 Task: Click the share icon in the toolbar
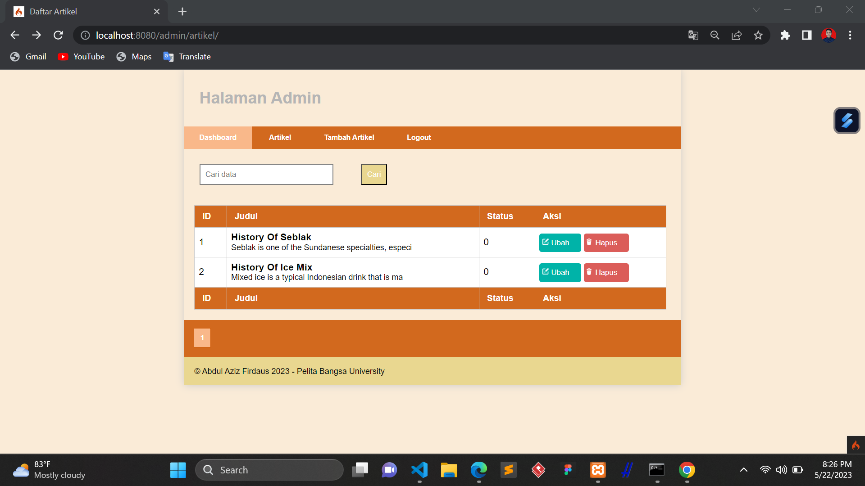[x=737, y=35]
